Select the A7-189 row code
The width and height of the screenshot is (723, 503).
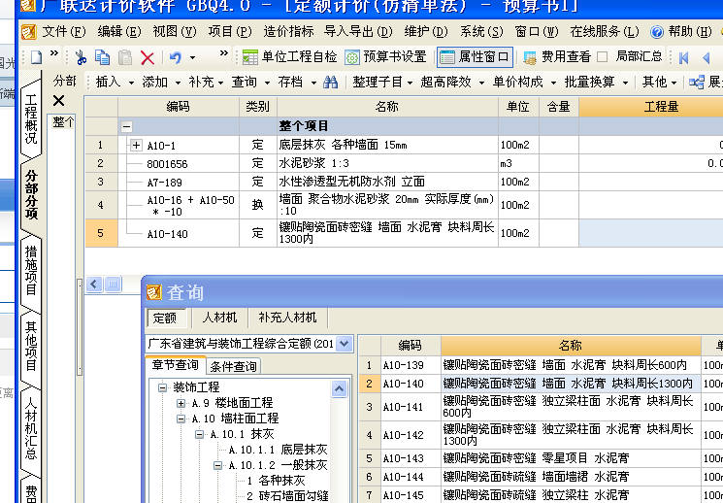[164, 183]
